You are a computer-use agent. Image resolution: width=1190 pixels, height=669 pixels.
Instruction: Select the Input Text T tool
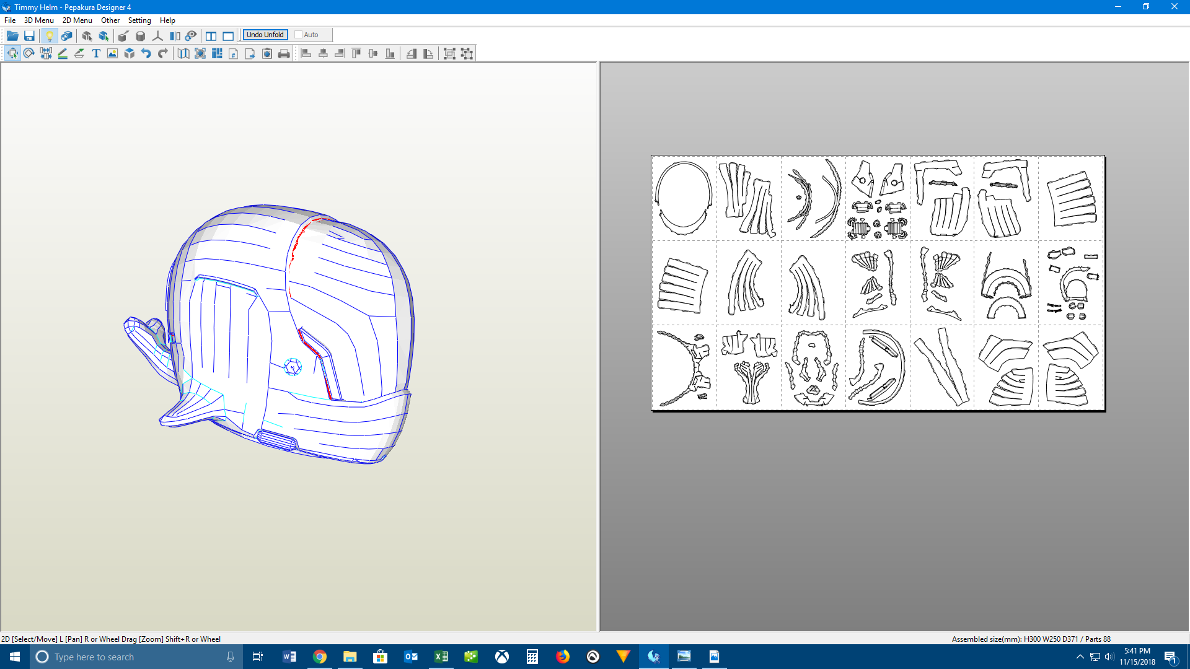pos(96,53)
